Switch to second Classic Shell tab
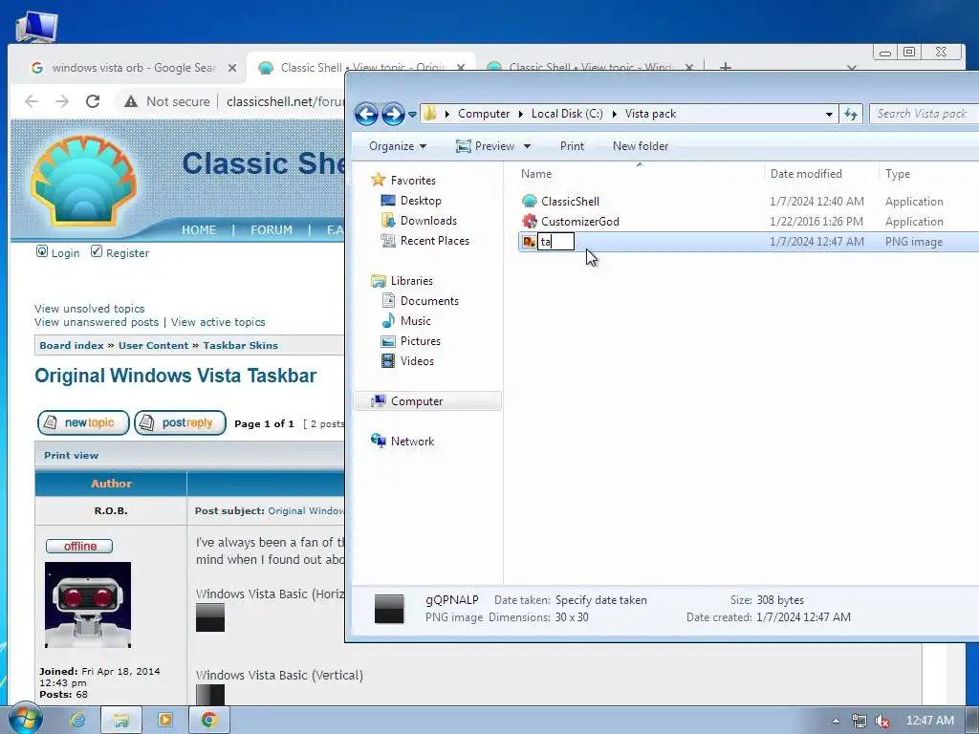 pyautogui.click(x=583, y=68)
